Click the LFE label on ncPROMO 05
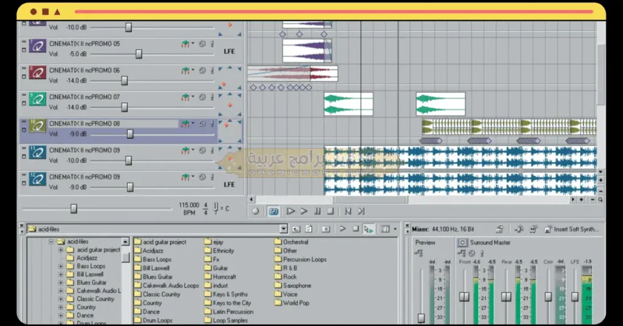 (229, 51)
